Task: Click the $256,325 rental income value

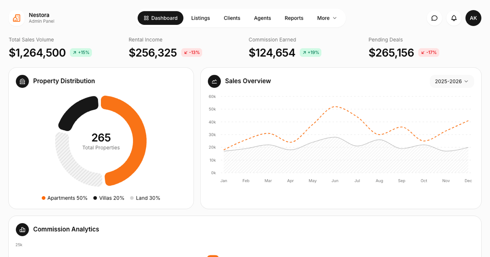Action: tap(153, 53)
